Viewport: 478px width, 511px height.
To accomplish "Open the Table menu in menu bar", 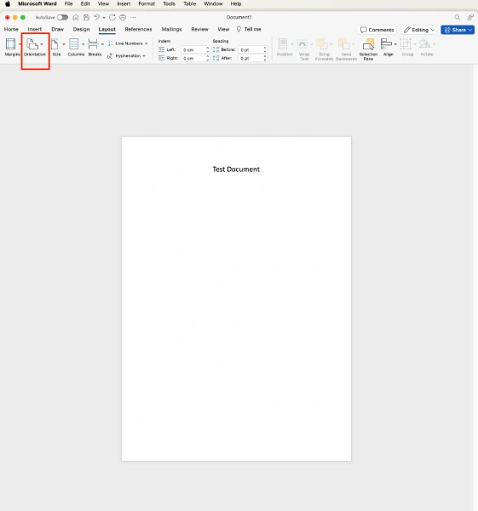I will 189,4.
